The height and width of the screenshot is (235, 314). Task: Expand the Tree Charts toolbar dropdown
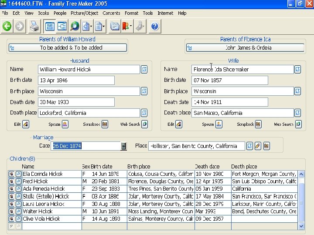click(x=92, y=27)
